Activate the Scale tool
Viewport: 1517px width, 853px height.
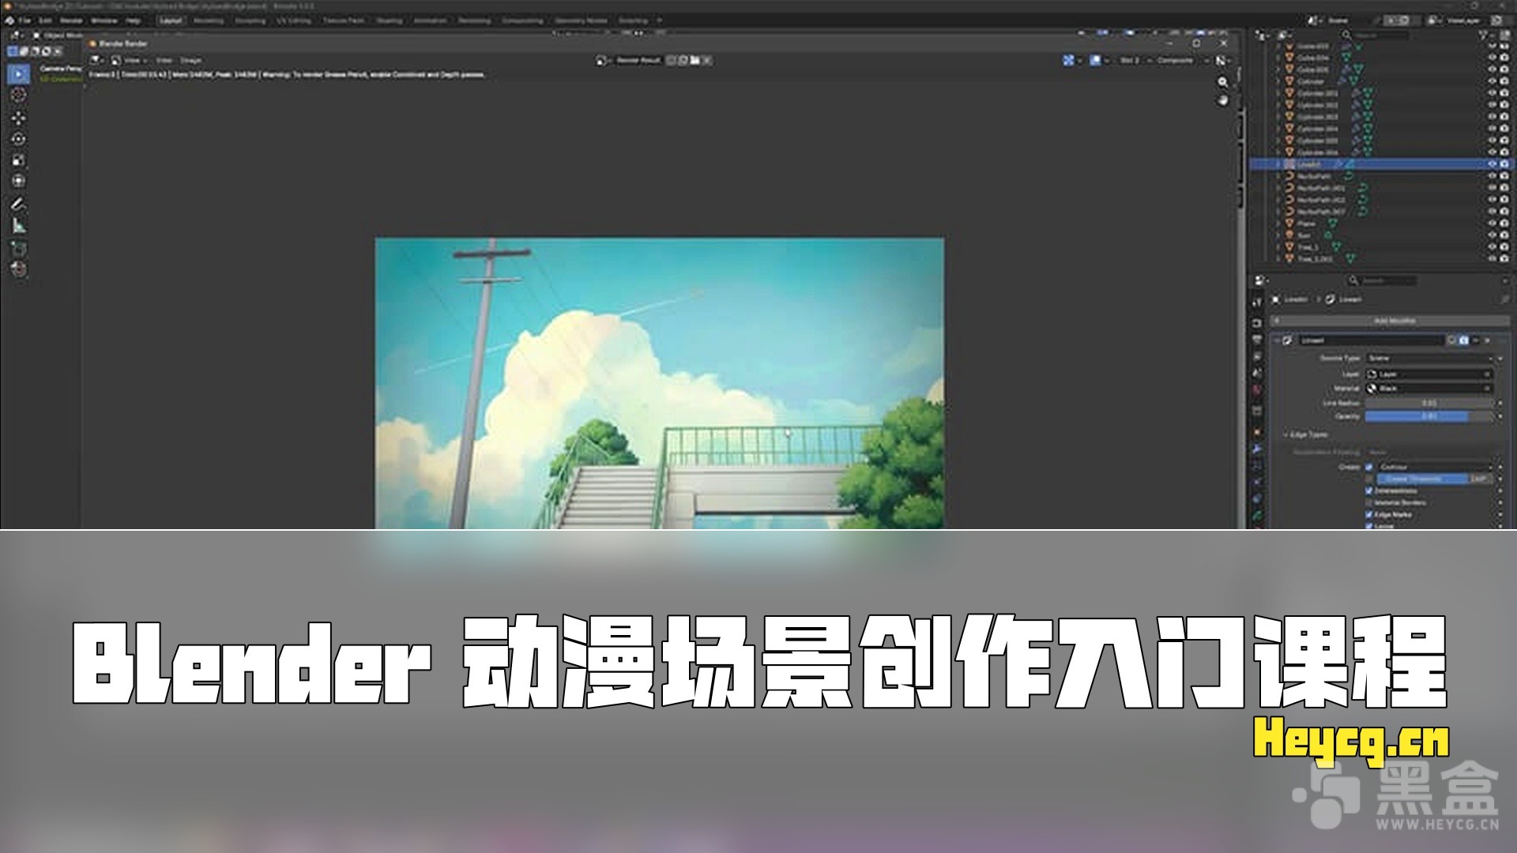pyautogui.click(x=19, y=160)
